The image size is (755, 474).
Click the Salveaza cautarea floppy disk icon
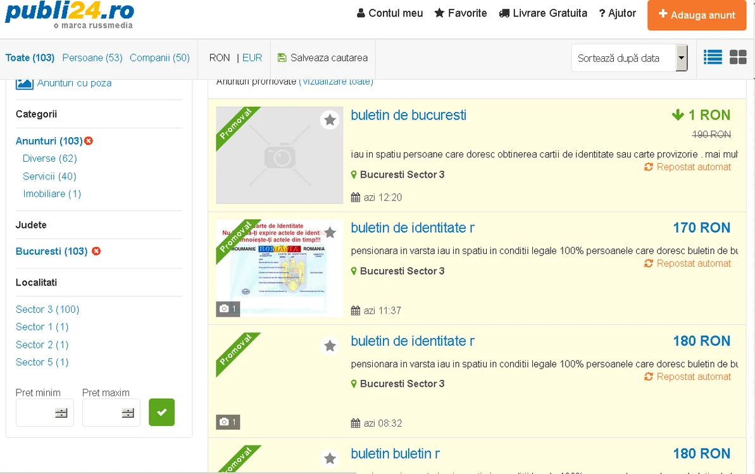[282, 58]
